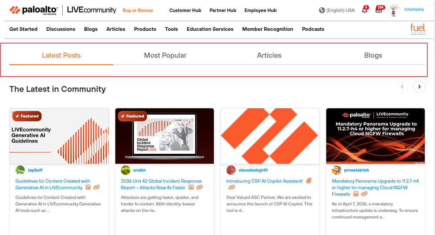This screenshot has width=435, height=235.
Task: Open Mandatory Panorama Upgrade to 11.2.7-h4 post
Action: point(375,187)
